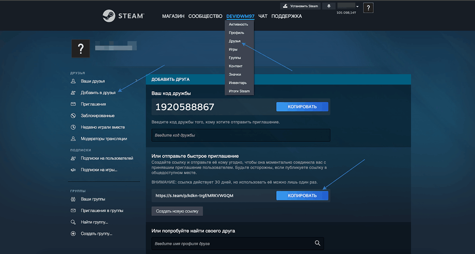475x254 pixels.
Task: Focus the Введите код дружбы field
Action: click(241, 135)
